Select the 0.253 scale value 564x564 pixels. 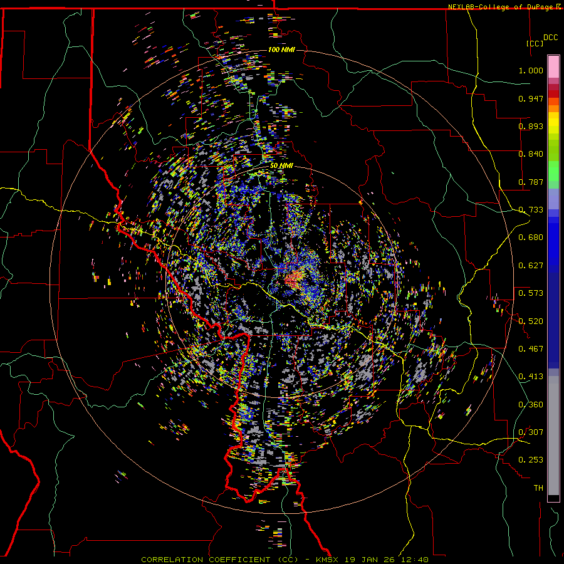click(x=531, y=460)
